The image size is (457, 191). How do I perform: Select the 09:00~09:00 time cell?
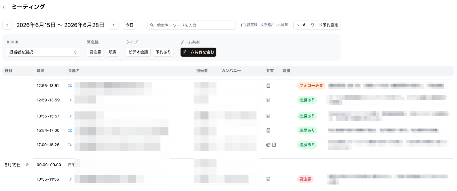coord(49,165)
